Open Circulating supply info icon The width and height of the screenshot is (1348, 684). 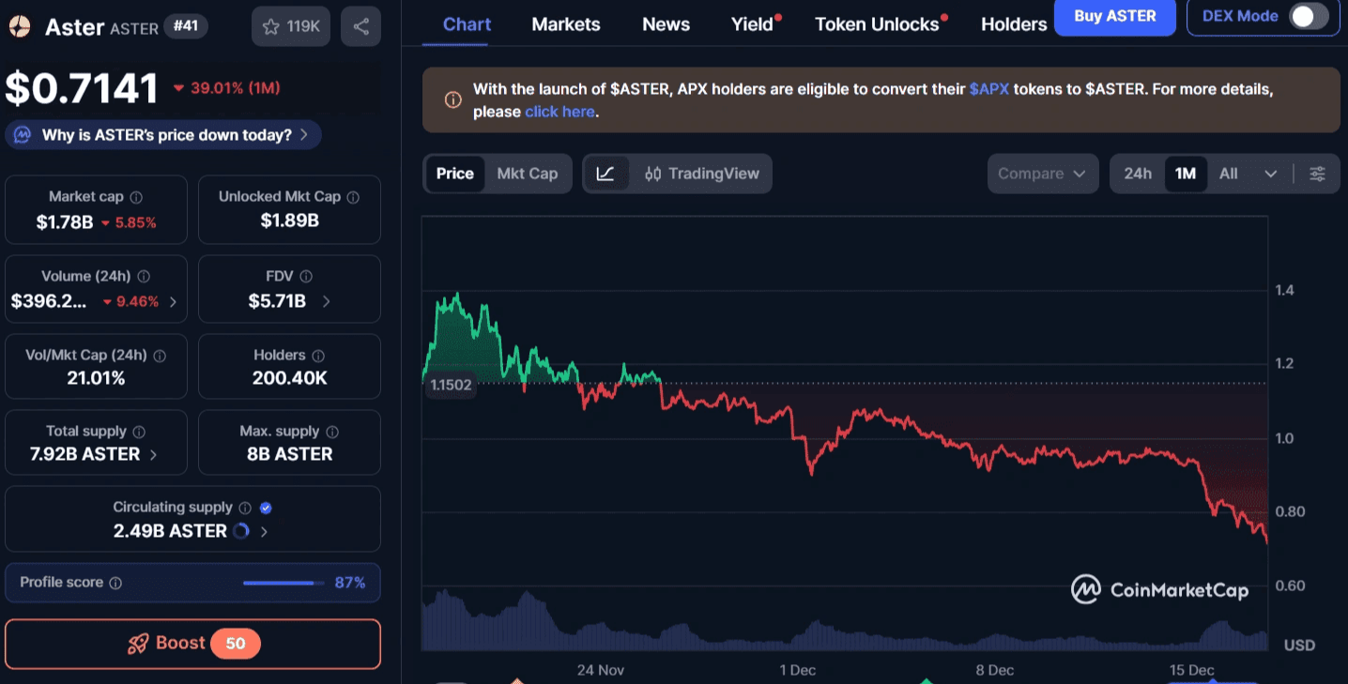244,508
